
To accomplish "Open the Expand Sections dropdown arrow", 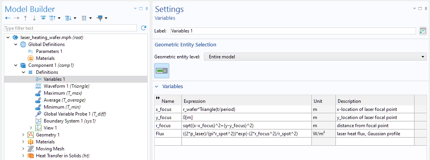I will coord(74,18).
